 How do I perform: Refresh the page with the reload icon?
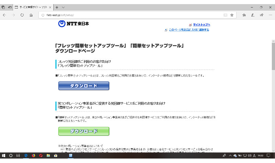(x=22, y=15)
